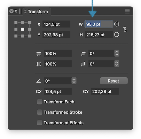The height and width of the screenshot is (139, 141).
Task: Toggle the circle option beside Height
Action: (x=117, y=34)
